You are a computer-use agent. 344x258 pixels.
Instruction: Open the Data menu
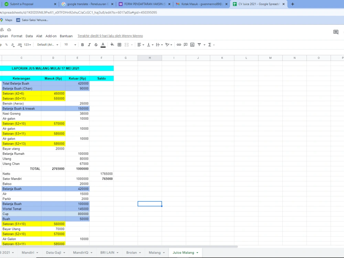point(29,36)
